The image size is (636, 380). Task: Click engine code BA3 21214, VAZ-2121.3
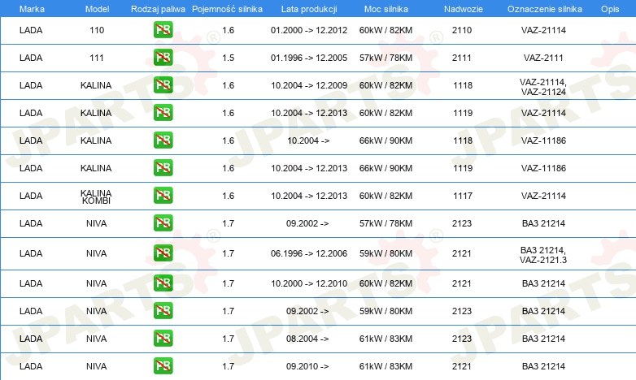543,255
